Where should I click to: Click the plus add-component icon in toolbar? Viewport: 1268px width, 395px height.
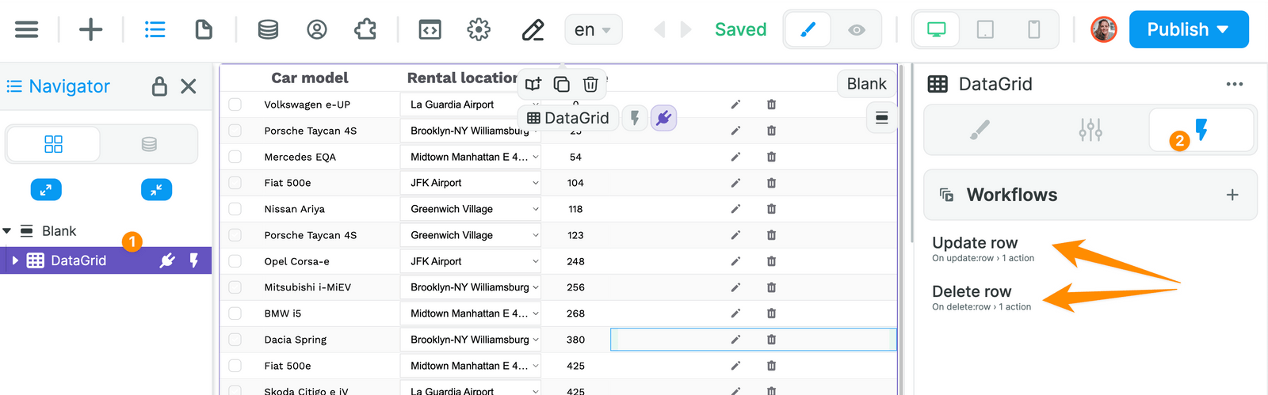91,30
